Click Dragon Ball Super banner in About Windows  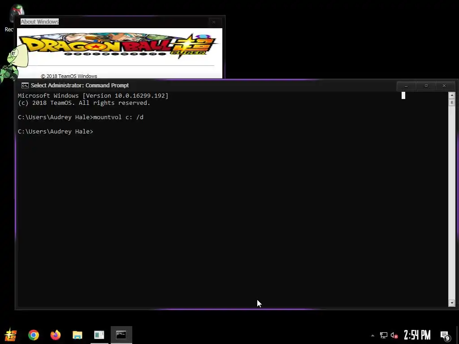[118, 46]
